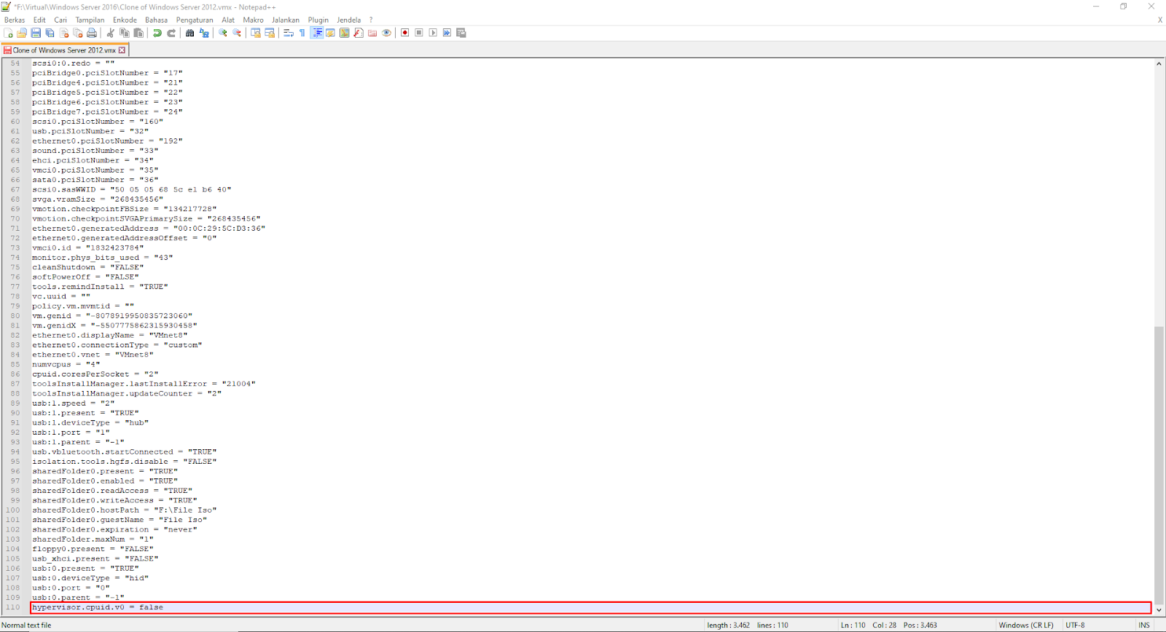Open the user defined language icon

tap(331, 33)
